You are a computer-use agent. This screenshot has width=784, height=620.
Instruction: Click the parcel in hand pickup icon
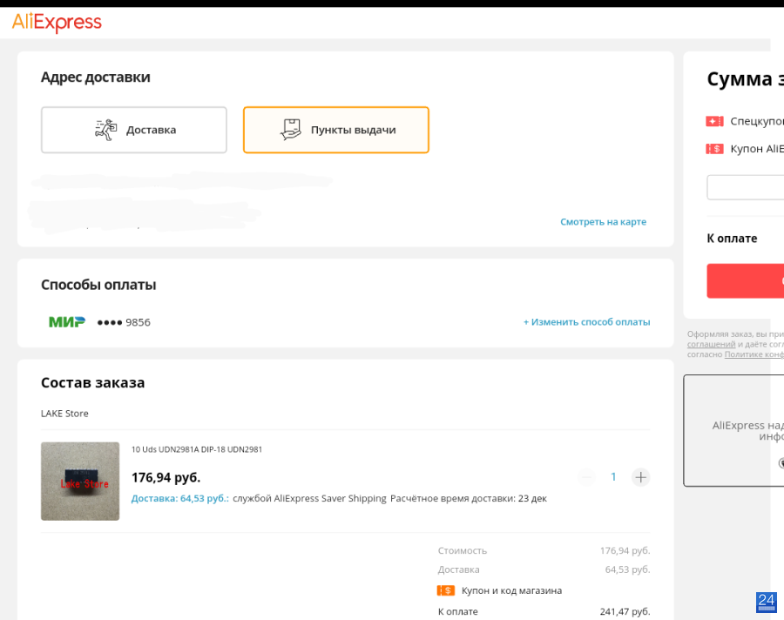[x=290, y=130]
